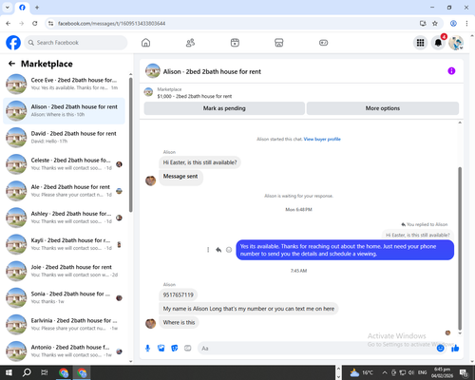Open the Sonia conversation
Image resolution: width=475 pixels, height=380 pixels.
click(64, 297)
